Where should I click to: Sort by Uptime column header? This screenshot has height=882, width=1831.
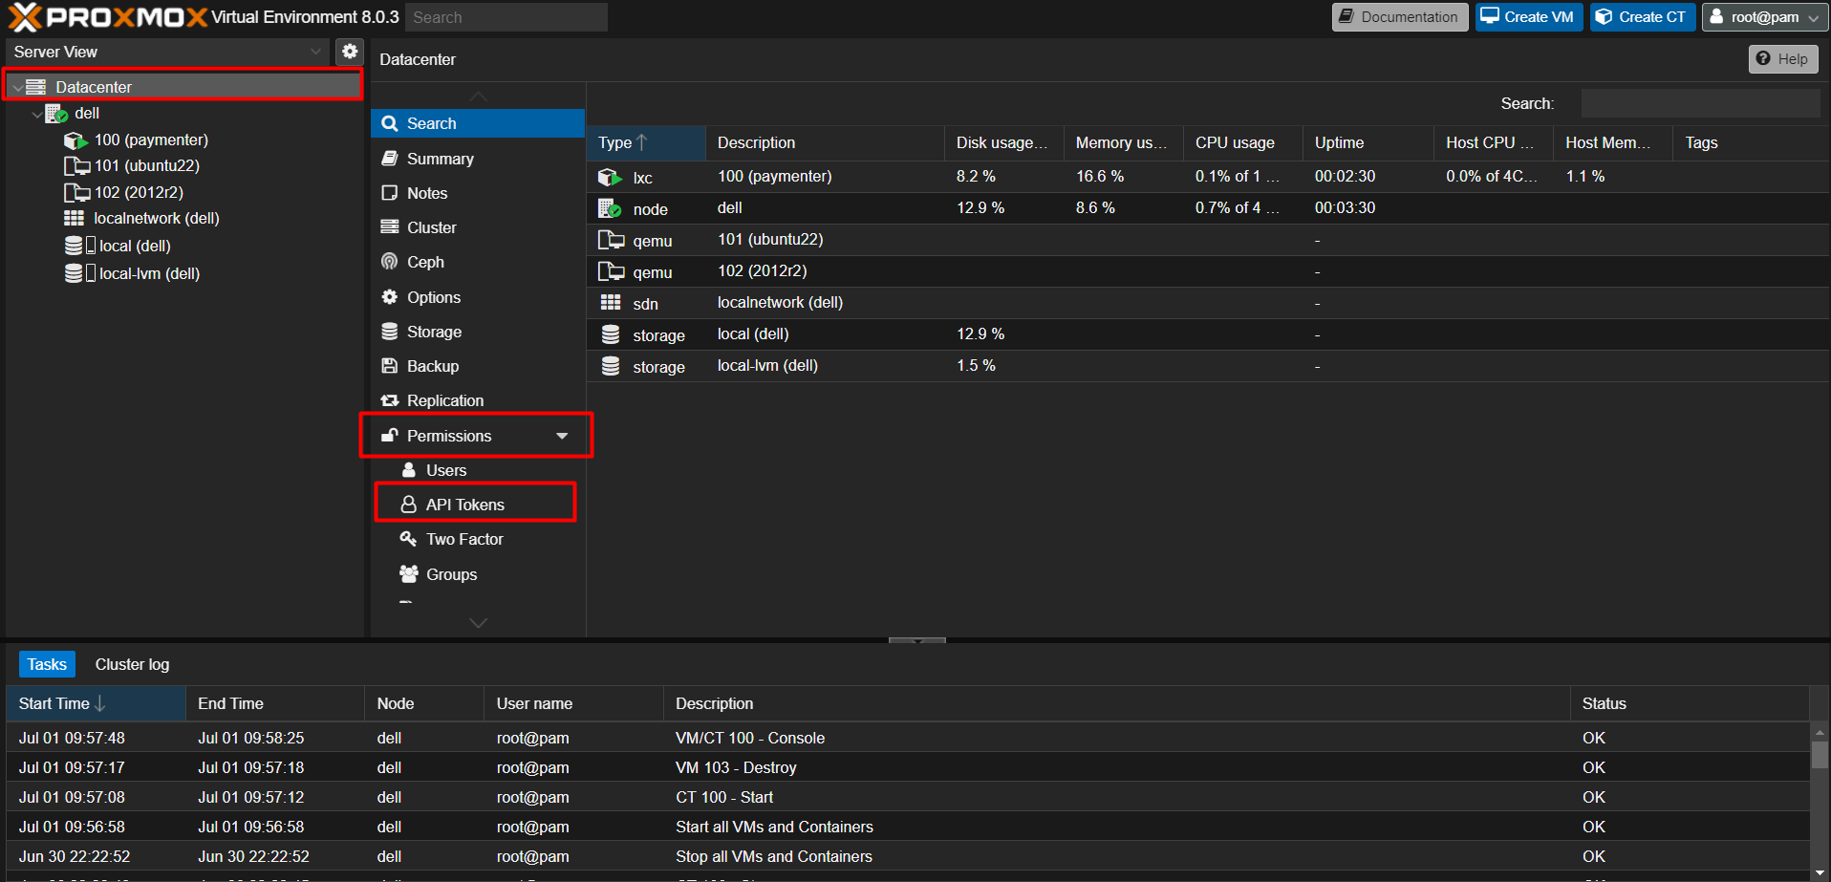[x=1368, y=142]
